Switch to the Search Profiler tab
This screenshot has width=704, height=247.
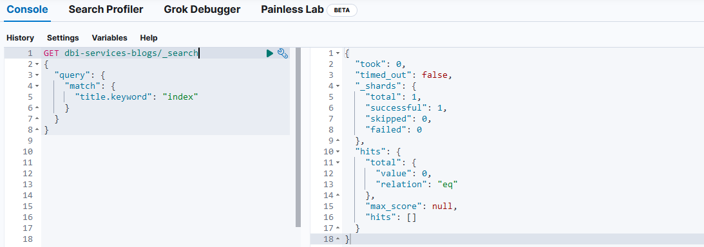106,10
